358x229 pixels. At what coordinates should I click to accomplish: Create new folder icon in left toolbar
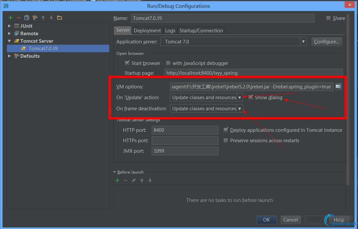click(60, 18)
